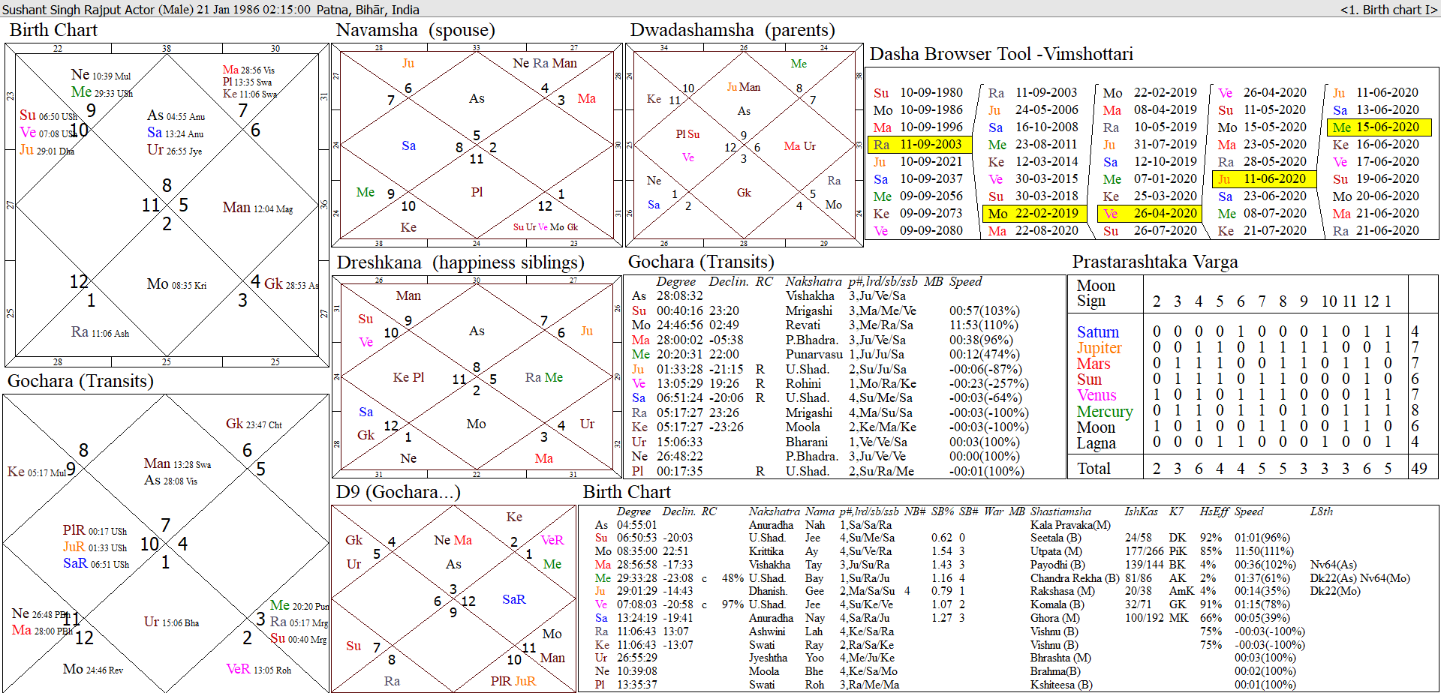Image resolution: width=1441 pixels, height=693 pixels.
Task: Click 'Gk 23:47 Cht' in the transit chart
Action: [x=254, y=424]
